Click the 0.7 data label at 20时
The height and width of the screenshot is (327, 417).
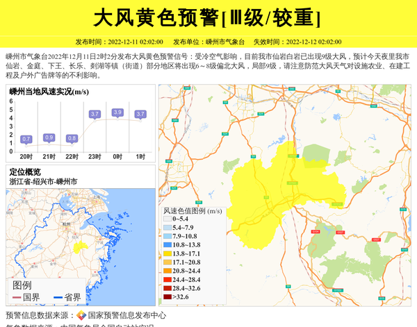click(26, 139)
